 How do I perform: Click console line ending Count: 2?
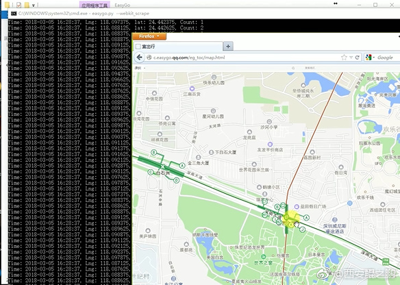[106, 28]
